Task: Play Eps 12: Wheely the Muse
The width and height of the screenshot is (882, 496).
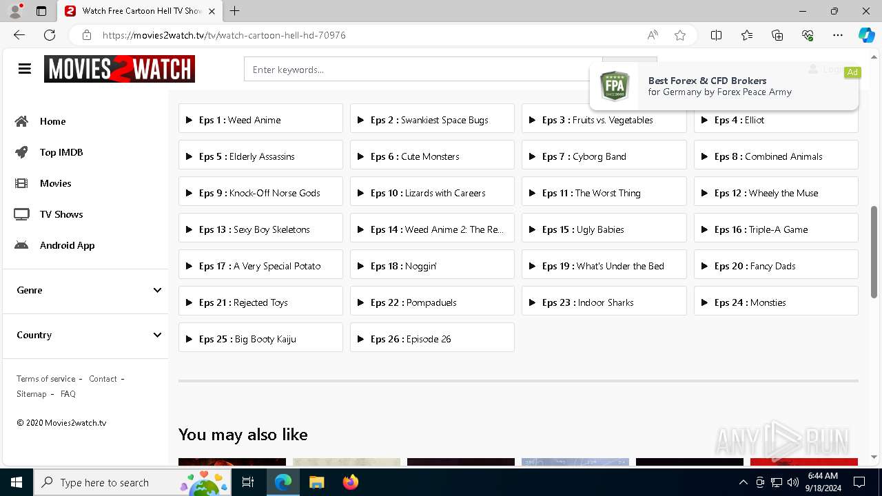Action: tap(776, 193)
